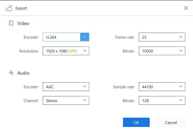Close the Export dialog with X
The width and height of the screenshot is (193, 135).
[186, 8]
